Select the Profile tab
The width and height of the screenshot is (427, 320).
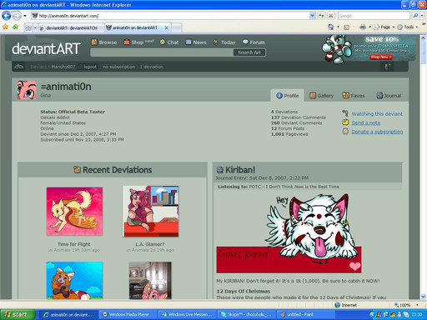pos(288,96)
